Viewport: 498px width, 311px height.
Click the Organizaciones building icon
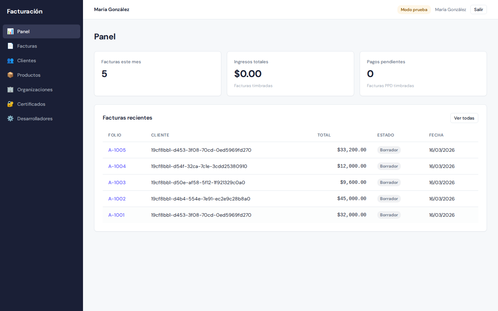pyautogui.click(x=10, y=89)
